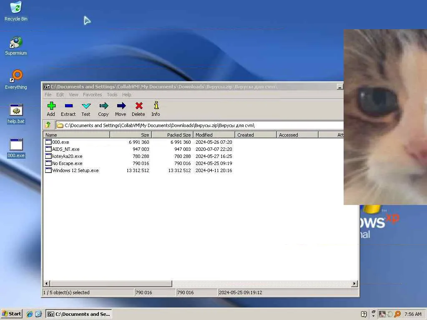Minimize the 7-Zip window
The image size is (427, 320).
[339, 87]
